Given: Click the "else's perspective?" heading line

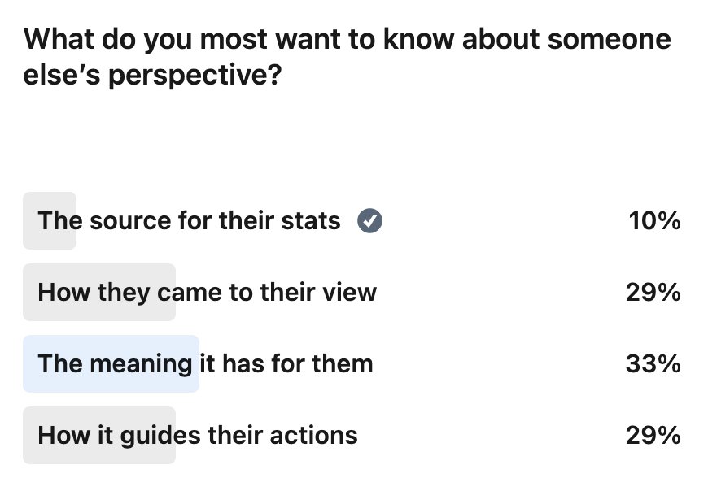Looking at the screenshot, I should point(153,75).
